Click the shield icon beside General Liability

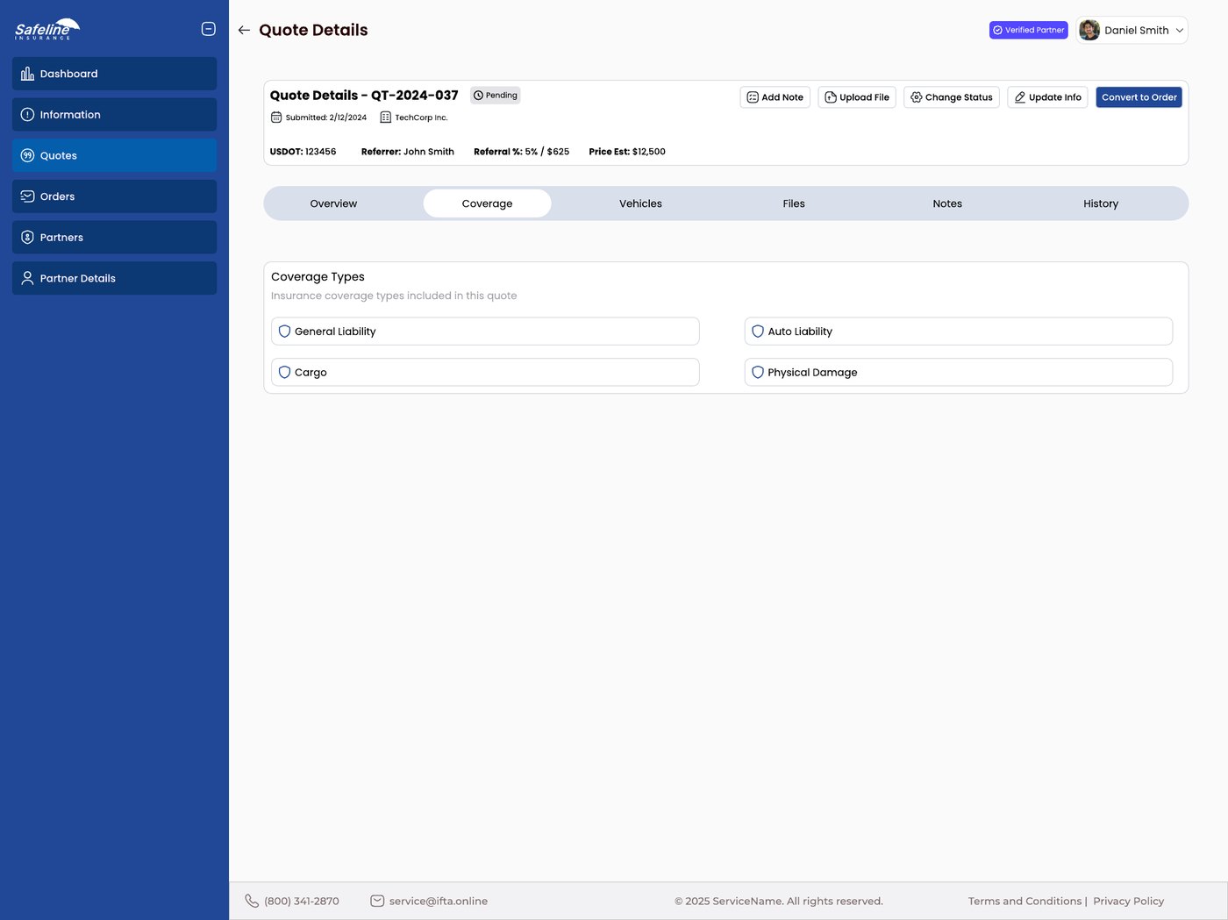284,332
